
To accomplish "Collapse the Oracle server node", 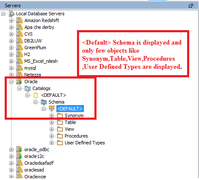I will pos(11,82).
